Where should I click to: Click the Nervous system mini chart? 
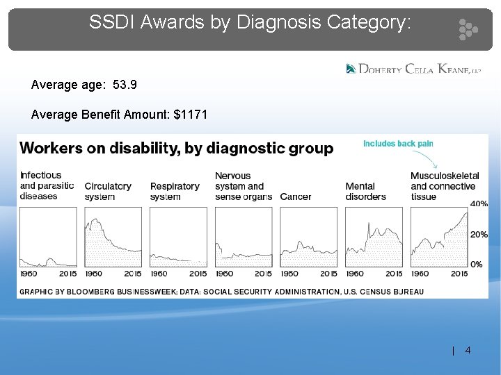[x=244, y=237]
